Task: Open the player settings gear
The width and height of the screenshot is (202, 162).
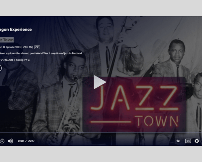Action: 197,141
